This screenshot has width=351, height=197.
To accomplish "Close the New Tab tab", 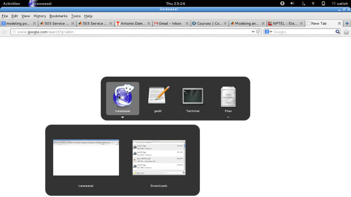I will pyautogui.click(x=339, y=23).
